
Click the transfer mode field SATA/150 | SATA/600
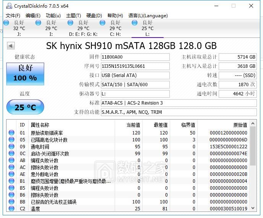pos(135,85)
